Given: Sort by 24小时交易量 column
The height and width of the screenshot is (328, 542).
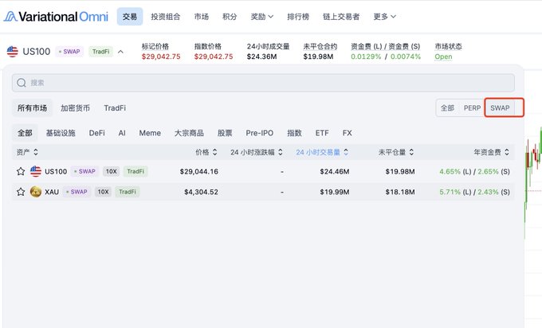Looking at the screenshot, I should [x=322, y=152].
